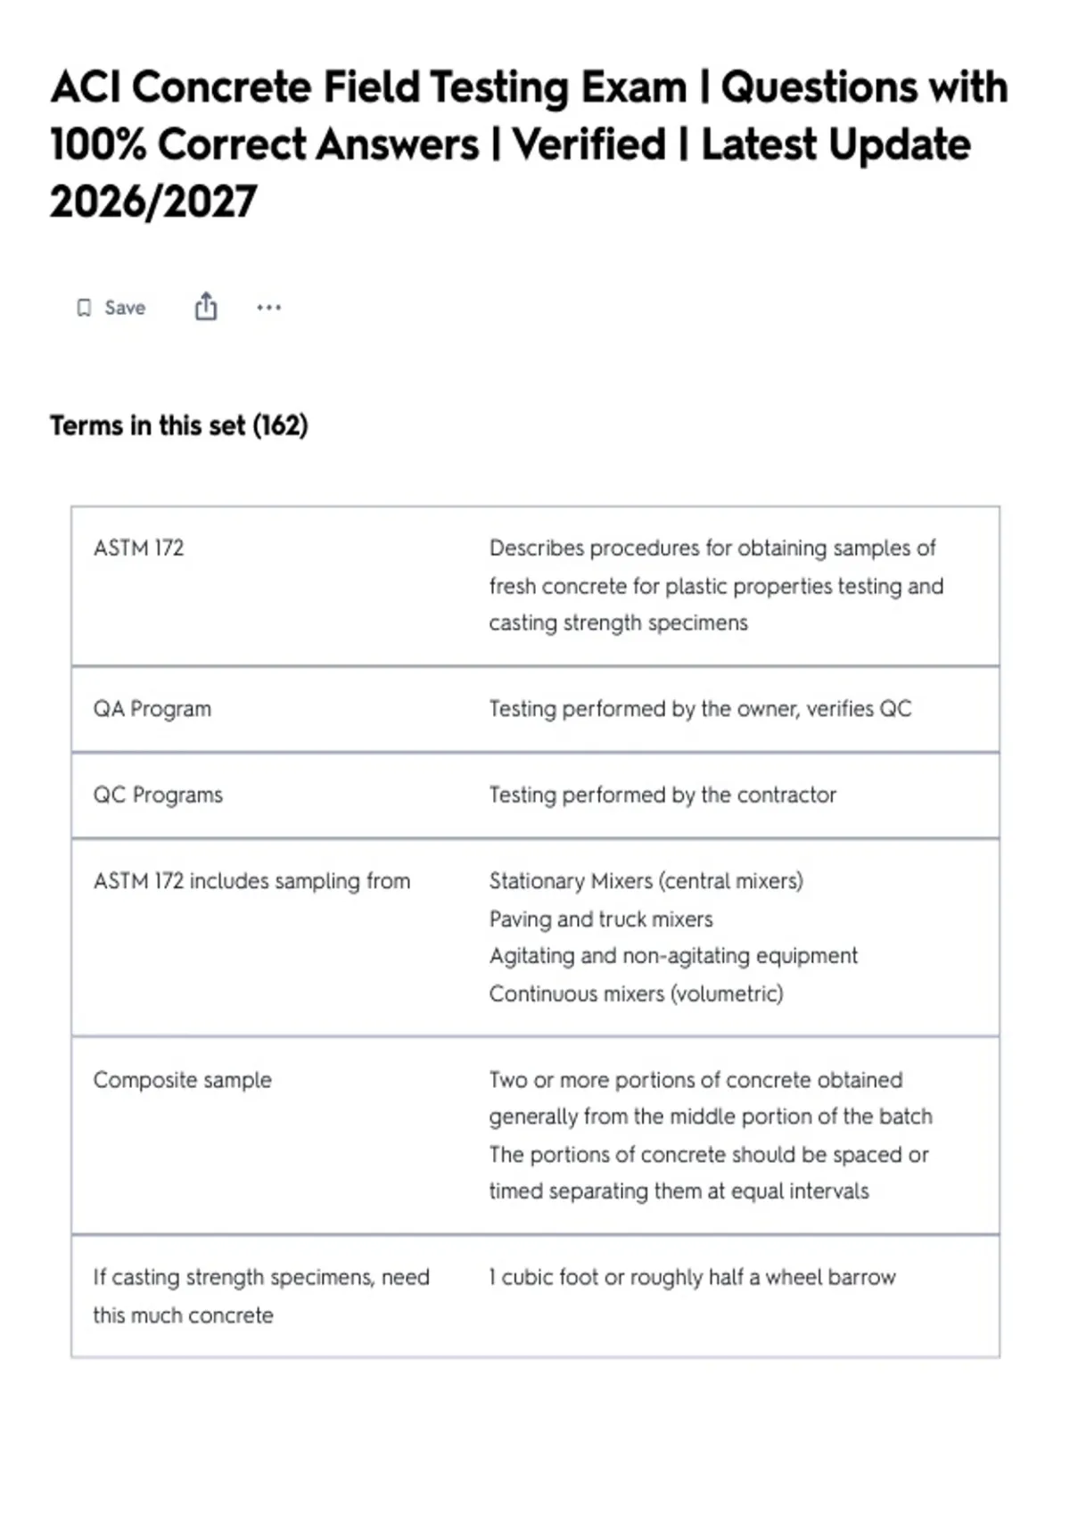Click 'Continuous mixers (volumetric)' line
This screenshot has height=1516, width=1070.
pos(636,993)
